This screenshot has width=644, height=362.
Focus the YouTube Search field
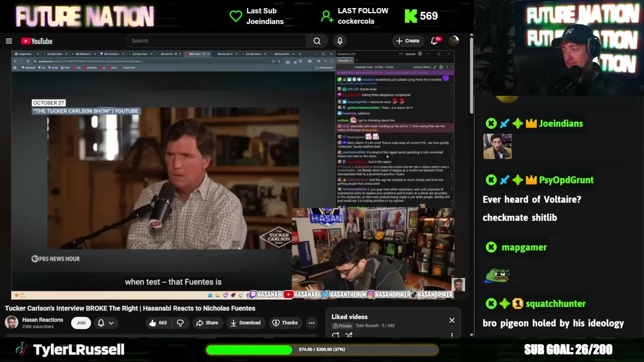click(x=216, y=41)
